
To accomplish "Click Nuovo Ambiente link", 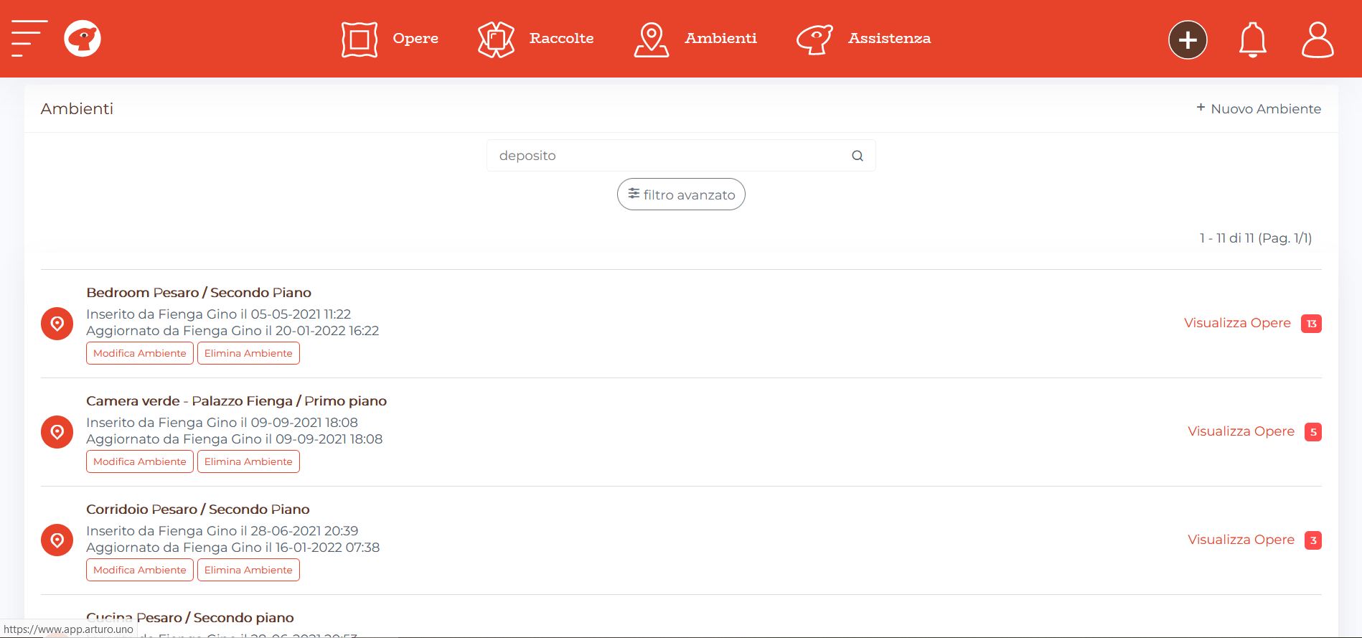I will click(x=1258, y=109).
